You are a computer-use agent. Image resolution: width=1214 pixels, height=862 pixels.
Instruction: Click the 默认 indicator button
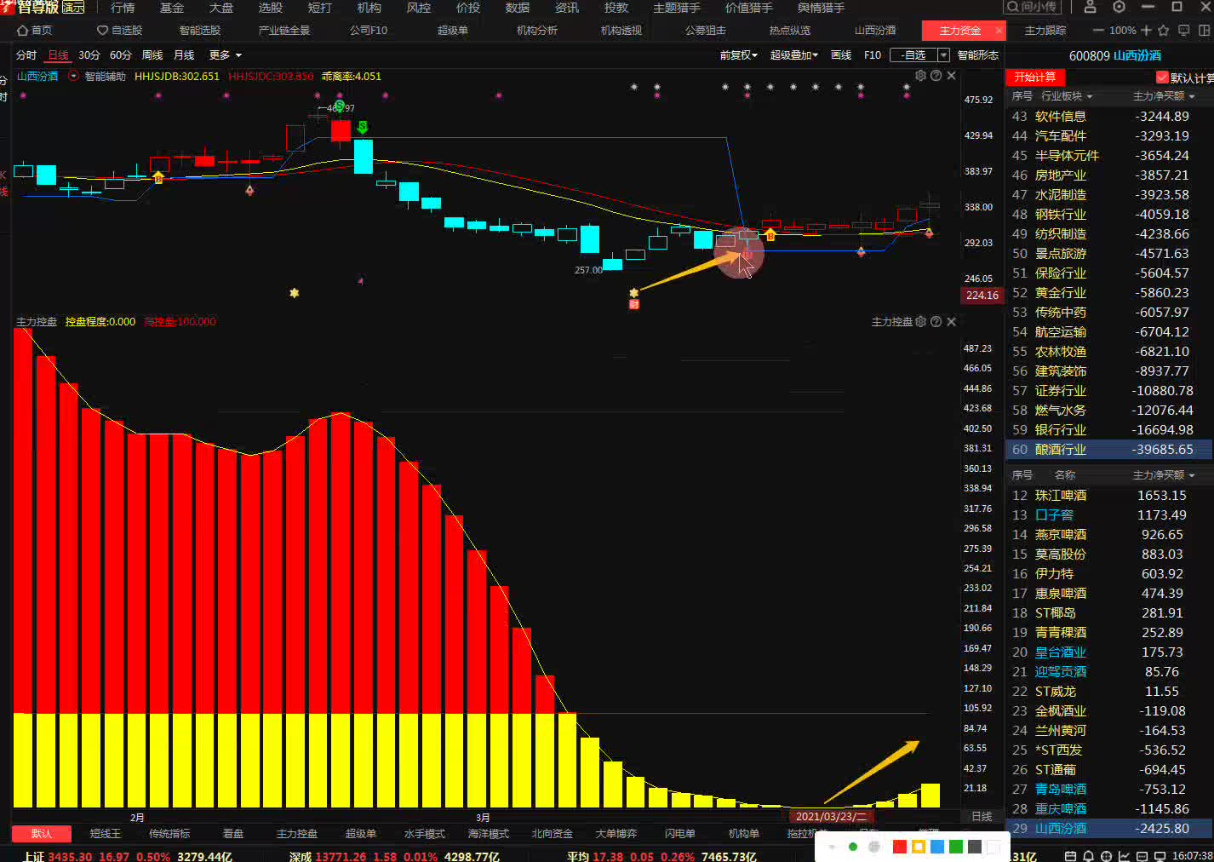pos(41,834)
